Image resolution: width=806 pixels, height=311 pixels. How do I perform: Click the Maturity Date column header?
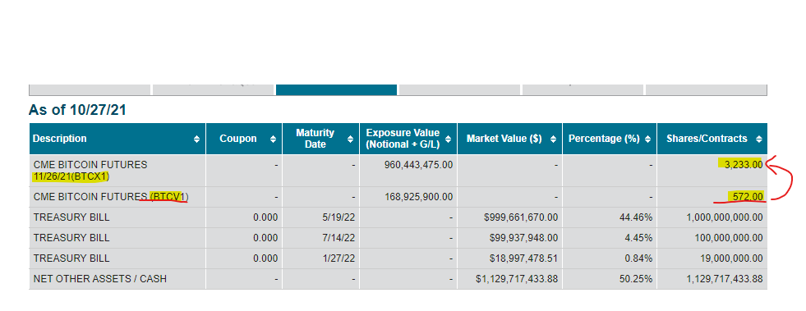[320, 139]
